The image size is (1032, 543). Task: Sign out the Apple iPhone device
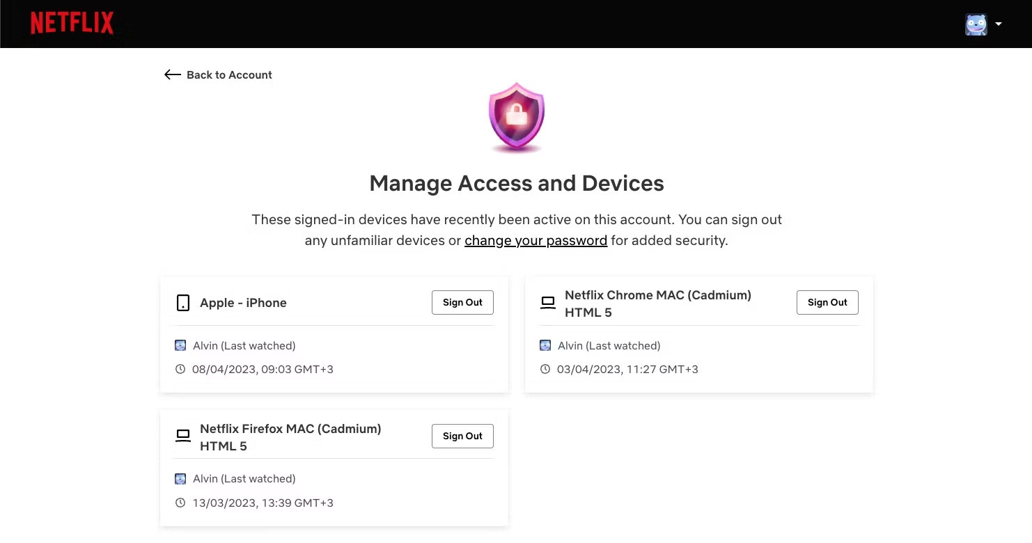(x=462, y=303)
